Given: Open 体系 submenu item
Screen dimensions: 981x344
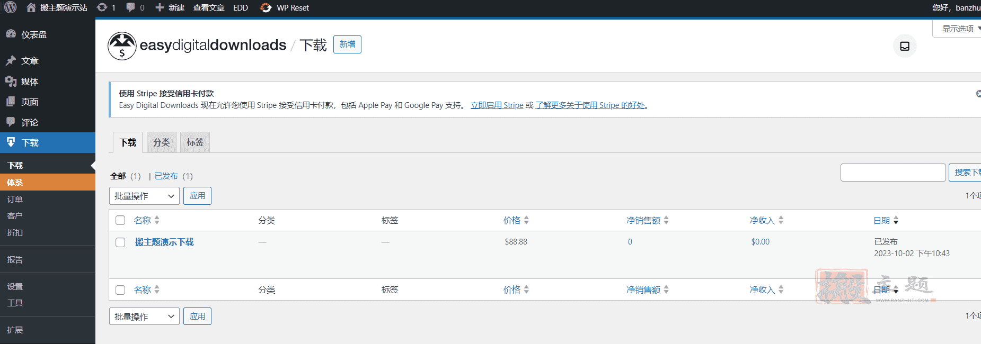Looking at the screenshot, I should click(48, 182).
